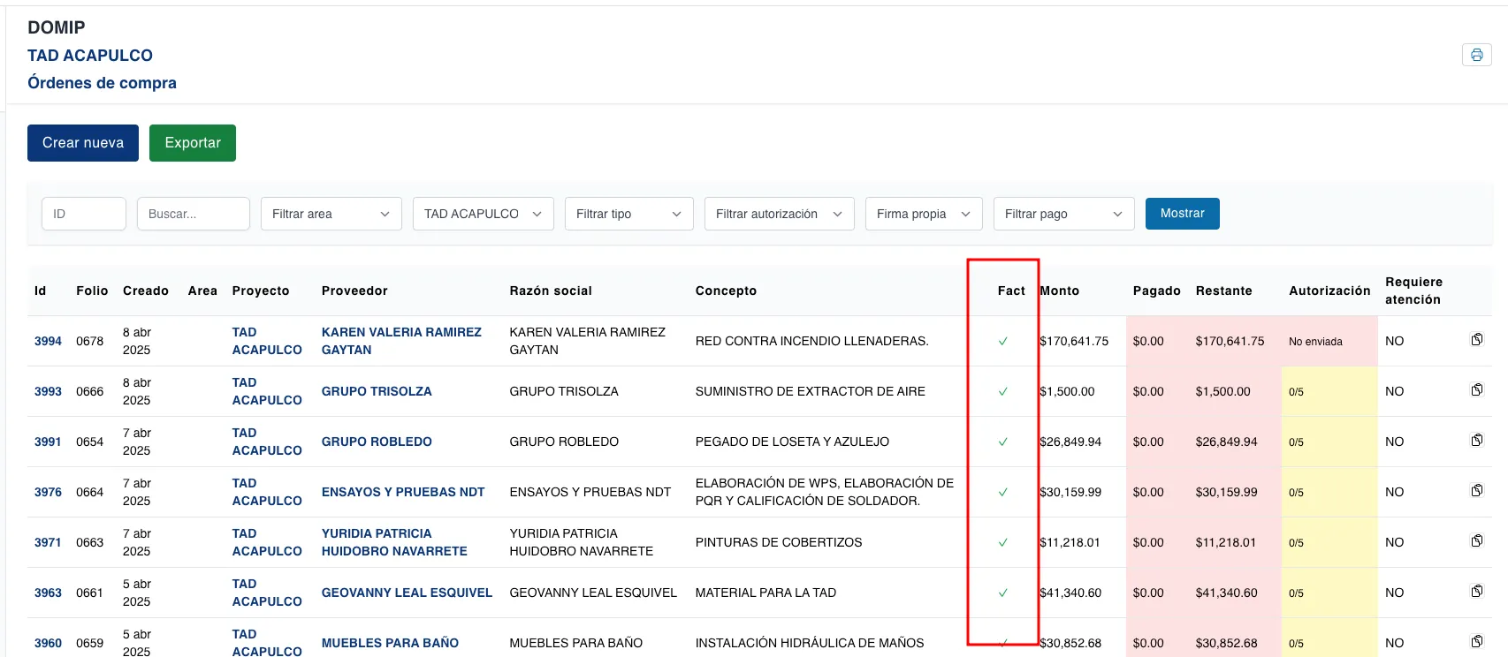Screen dimensions: 1508x657
Task: Click copy icon for order 3960
Action: (1476, 642)
